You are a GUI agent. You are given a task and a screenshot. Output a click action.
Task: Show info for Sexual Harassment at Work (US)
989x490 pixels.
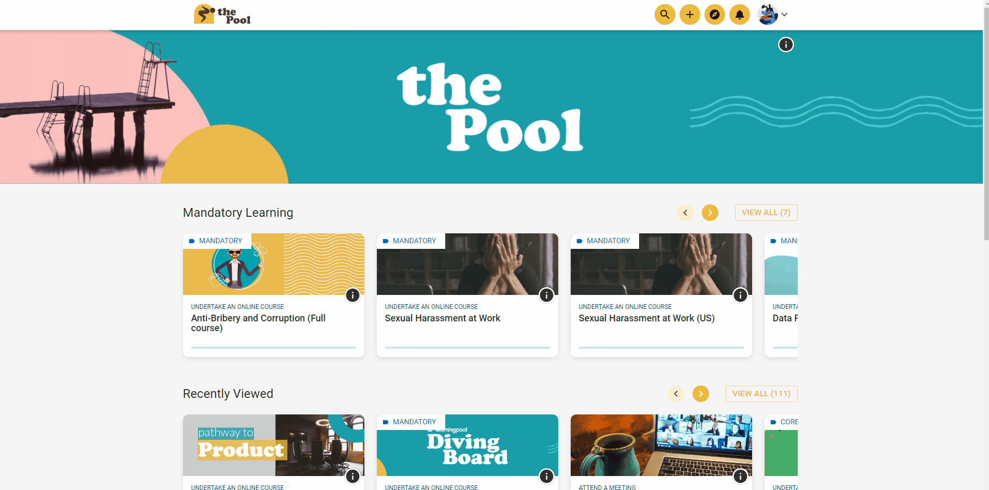[x=740, y=295]
